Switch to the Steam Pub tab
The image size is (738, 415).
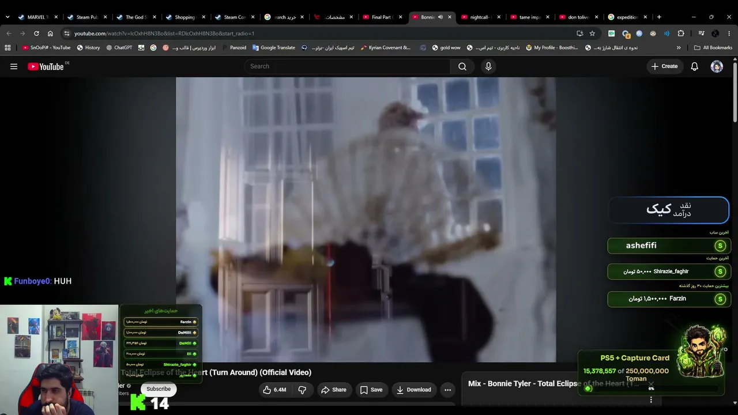[87, 17]
